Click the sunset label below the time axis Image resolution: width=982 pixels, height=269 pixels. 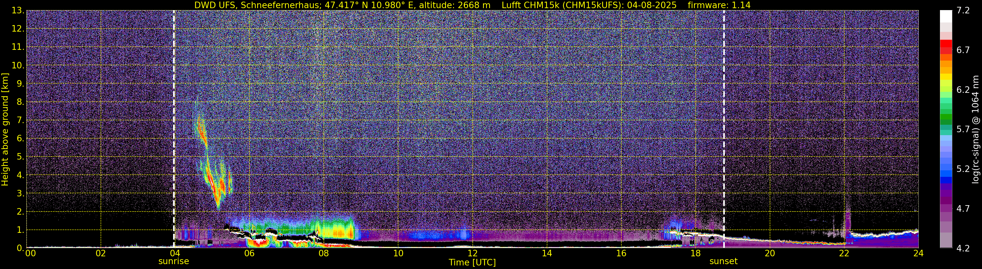(x=723, y=262)
